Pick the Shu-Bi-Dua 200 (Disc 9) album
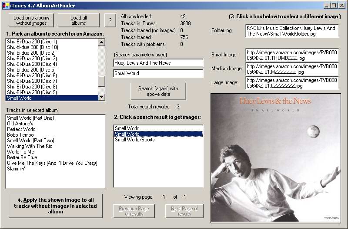348x229 pixels. click(32, 92)
